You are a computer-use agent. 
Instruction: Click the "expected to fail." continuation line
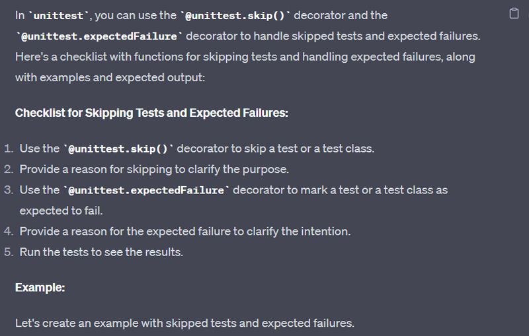61,211
